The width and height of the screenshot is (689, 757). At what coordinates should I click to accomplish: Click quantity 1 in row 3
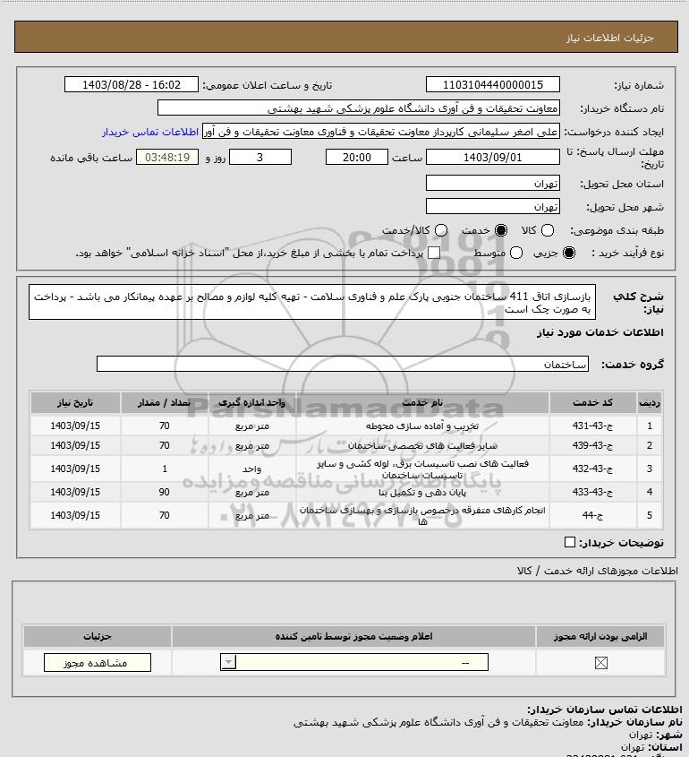pyautogui.click(x=165, y=469)
